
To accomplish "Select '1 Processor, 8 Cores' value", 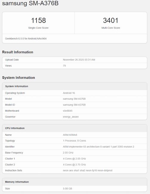I will [x=75, y=141].
